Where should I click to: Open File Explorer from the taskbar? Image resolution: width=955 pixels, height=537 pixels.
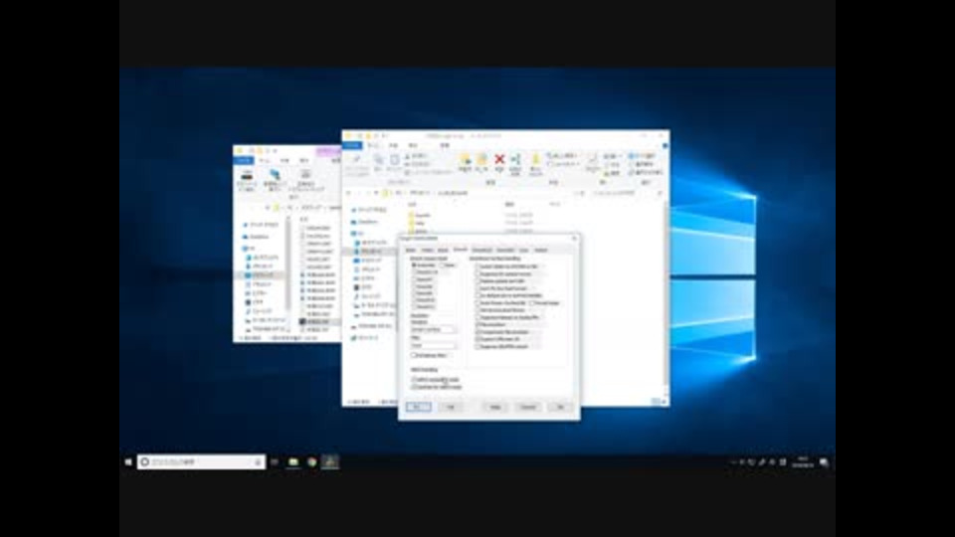292,462
